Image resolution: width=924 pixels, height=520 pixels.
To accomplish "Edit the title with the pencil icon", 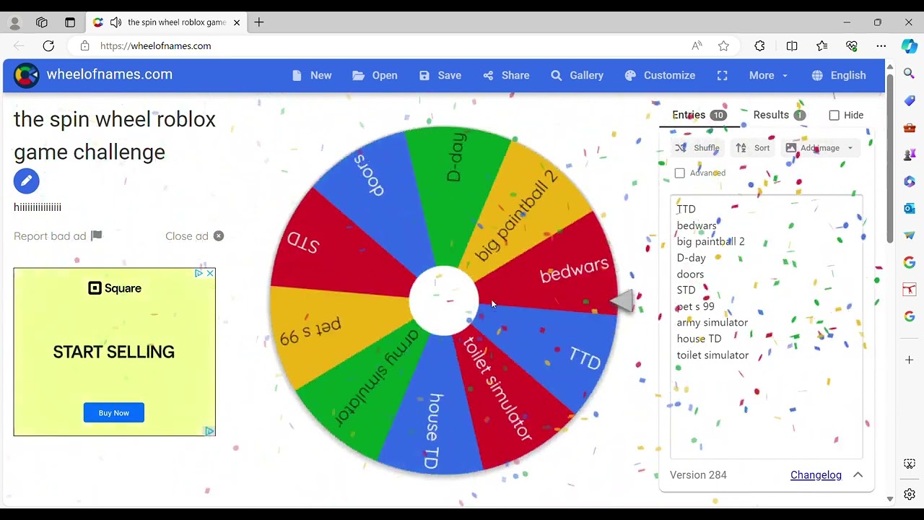I will 26,181.
